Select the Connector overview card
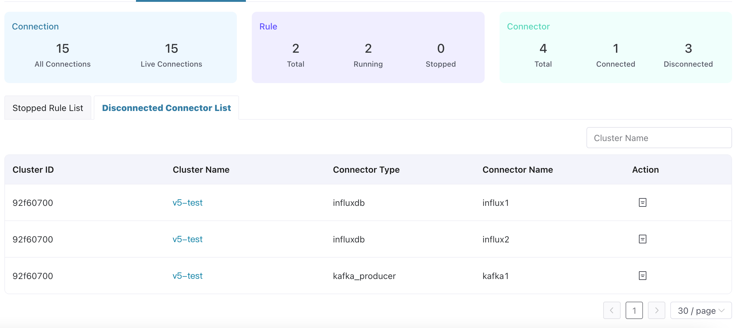Screen dimensions: 742x328 point(616,47)
